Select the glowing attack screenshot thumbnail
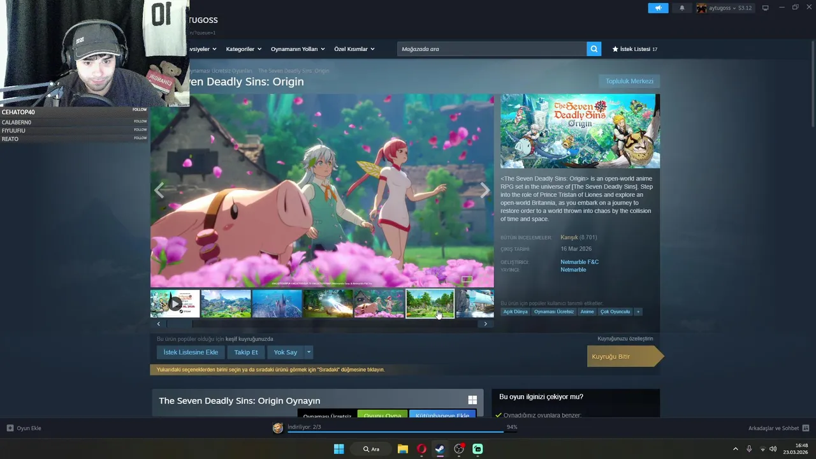The image size is (816, 459). point(328,303)
